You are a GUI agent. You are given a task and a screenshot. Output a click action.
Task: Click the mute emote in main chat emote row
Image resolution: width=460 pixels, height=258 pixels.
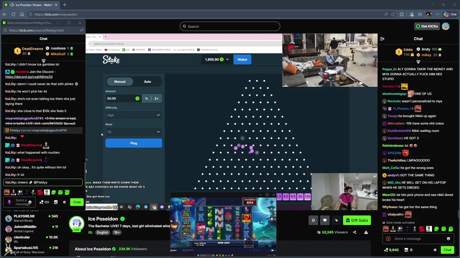400,229
